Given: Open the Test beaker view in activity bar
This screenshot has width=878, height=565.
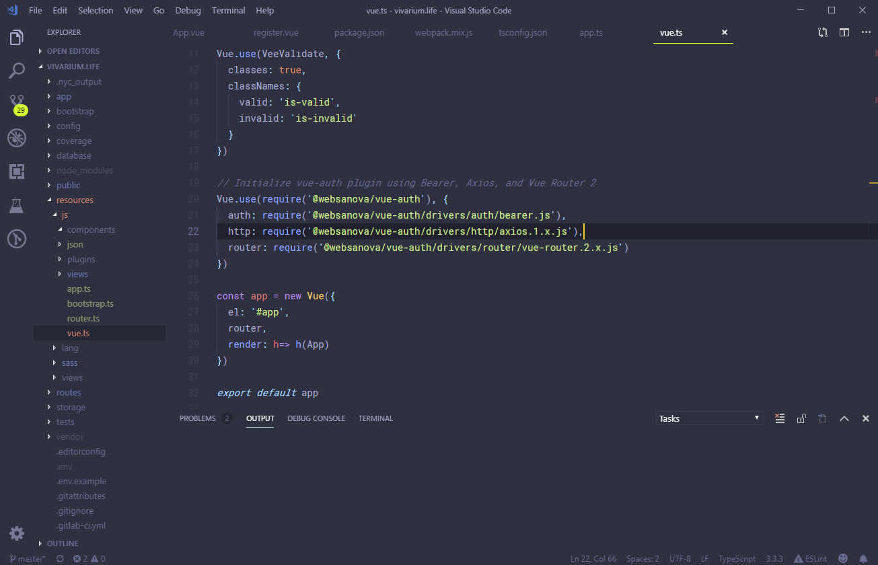Looking at the screenshot, I should tap(17, 205).
